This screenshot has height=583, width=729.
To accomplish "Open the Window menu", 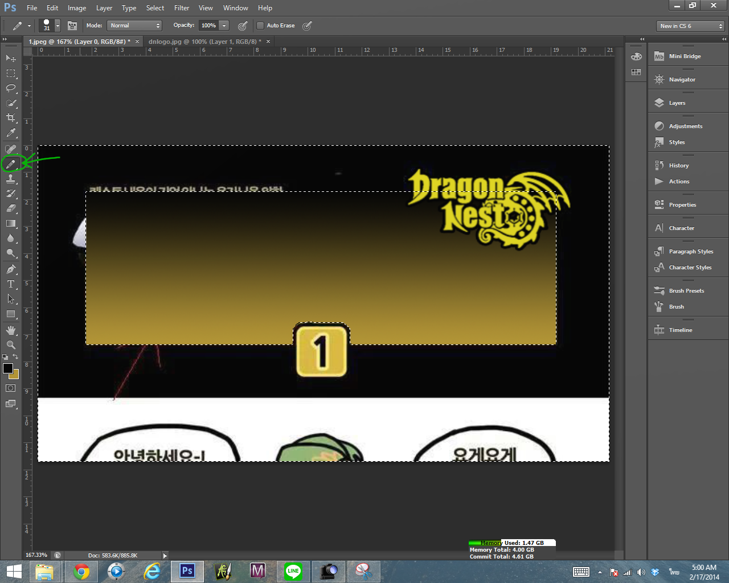I will [236, 8].
